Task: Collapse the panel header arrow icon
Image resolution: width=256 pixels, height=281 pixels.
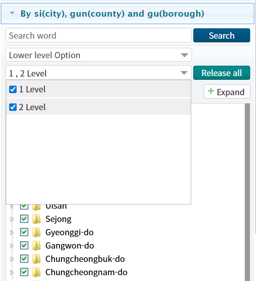Action: [12, 14]
